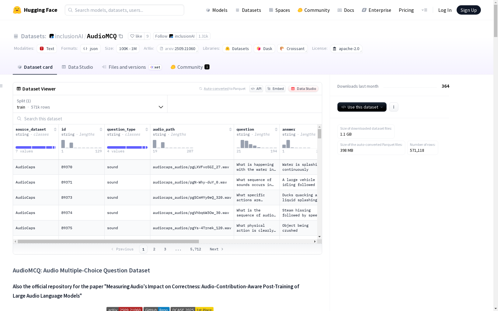Open the arxiv:2509.21060 tag

pyautogui.click(x=178, y=49)
